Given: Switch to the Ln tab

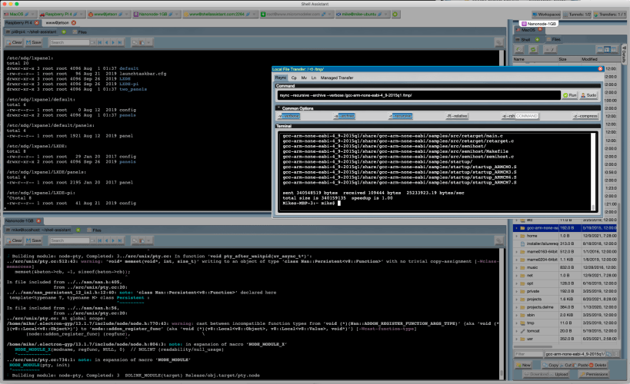Looking at the screenshot, I should [x=314, y=78].
